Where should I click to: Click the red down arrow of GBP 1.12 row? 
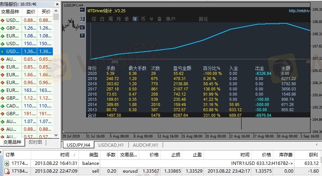coord(3,98)
